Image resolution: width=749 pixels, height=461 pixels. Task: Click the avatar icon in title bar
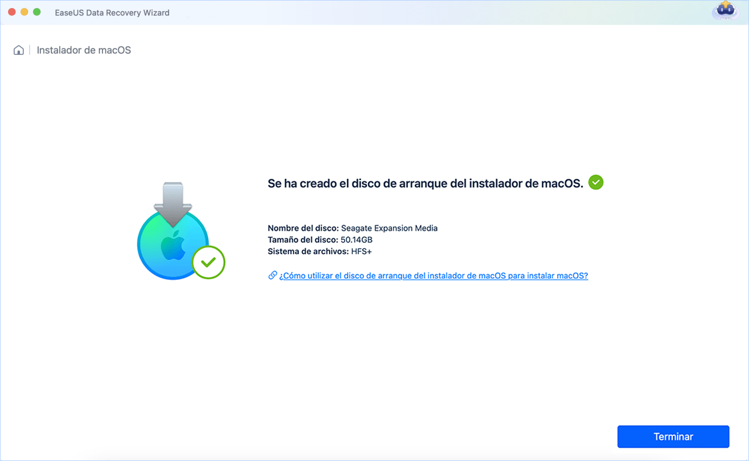724,11
